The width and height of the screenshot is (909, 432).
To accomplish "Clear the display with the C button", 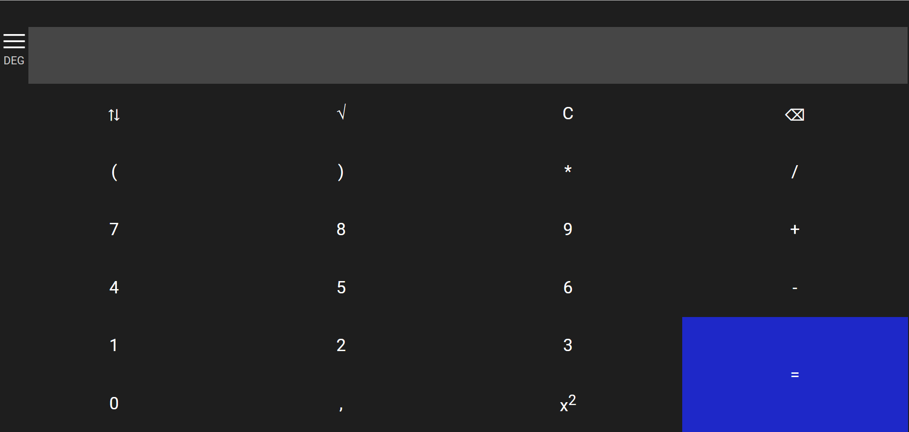I will click(x=568, y=114).
